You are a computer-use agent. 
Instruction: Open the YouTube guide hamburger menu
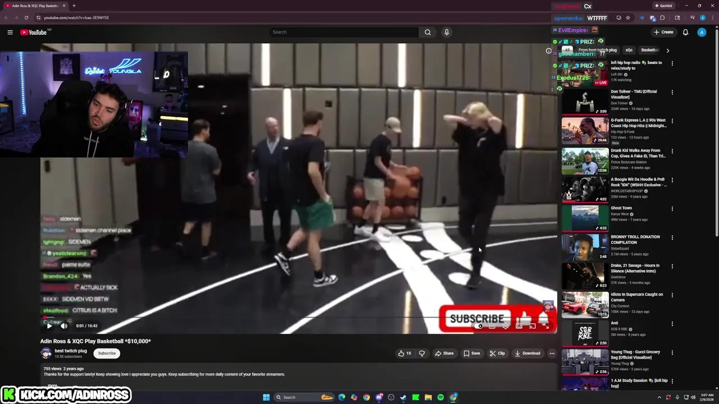tap(10, 32)
